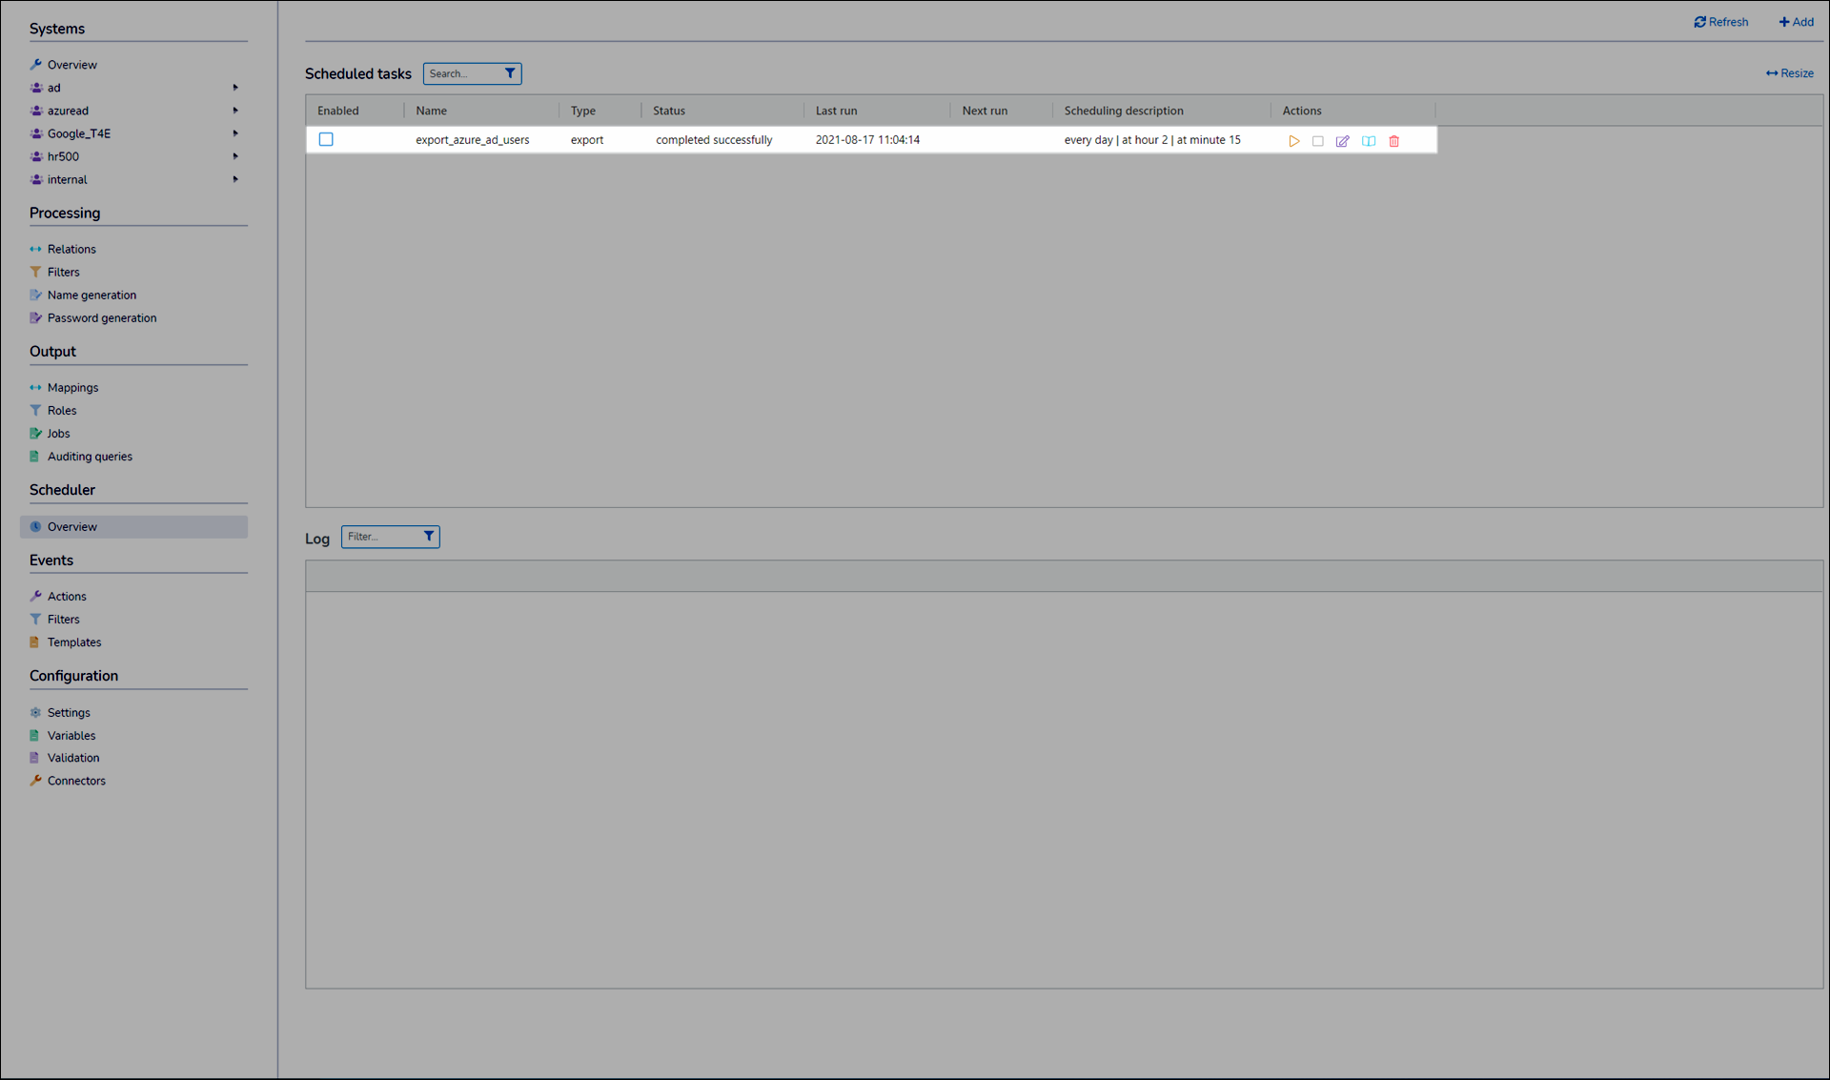
Task: Open Connectors in Configuration
Action: 76,781
